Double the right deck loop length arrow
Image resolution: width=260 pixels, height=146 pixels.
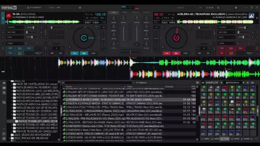click(210, 48)
